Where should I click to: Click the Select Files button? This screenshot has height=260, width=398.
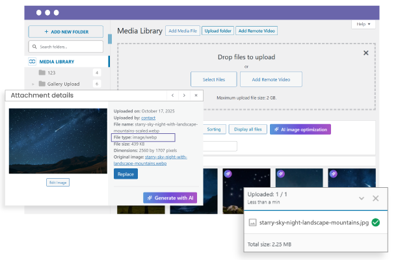[214, 79]
